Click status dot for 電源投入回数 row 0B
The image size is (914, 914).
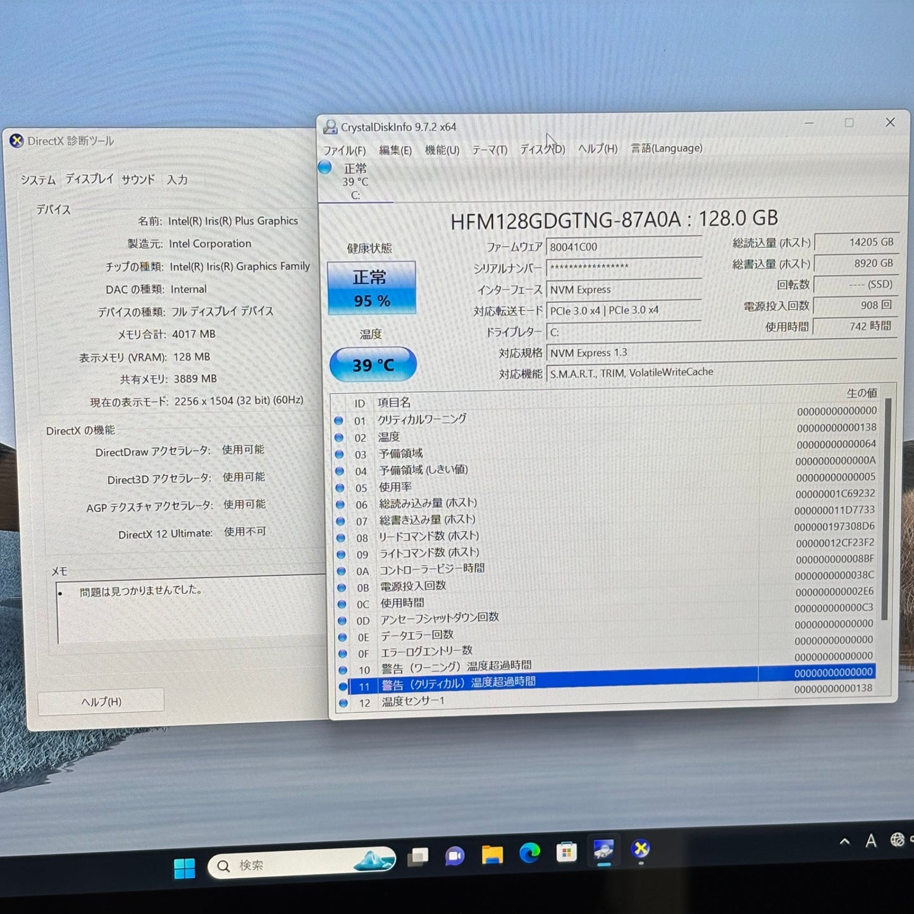pyautogui.click(x=342, y=588)
